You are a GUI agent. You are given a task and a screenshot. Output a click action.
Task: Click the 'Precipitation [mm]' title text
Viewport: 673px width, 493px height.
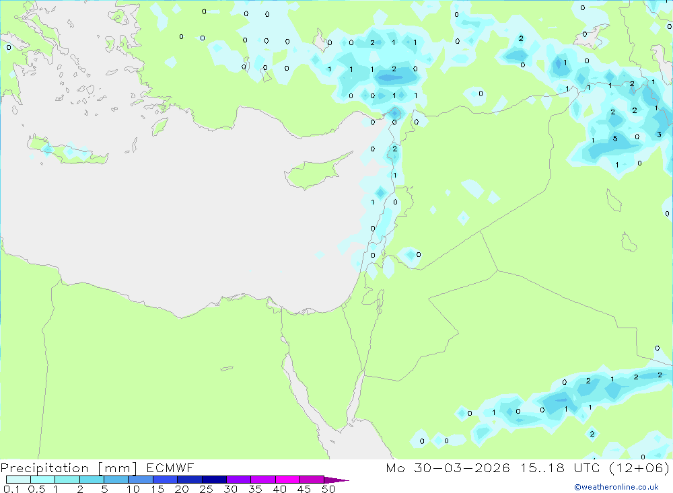tap(69, 467)
